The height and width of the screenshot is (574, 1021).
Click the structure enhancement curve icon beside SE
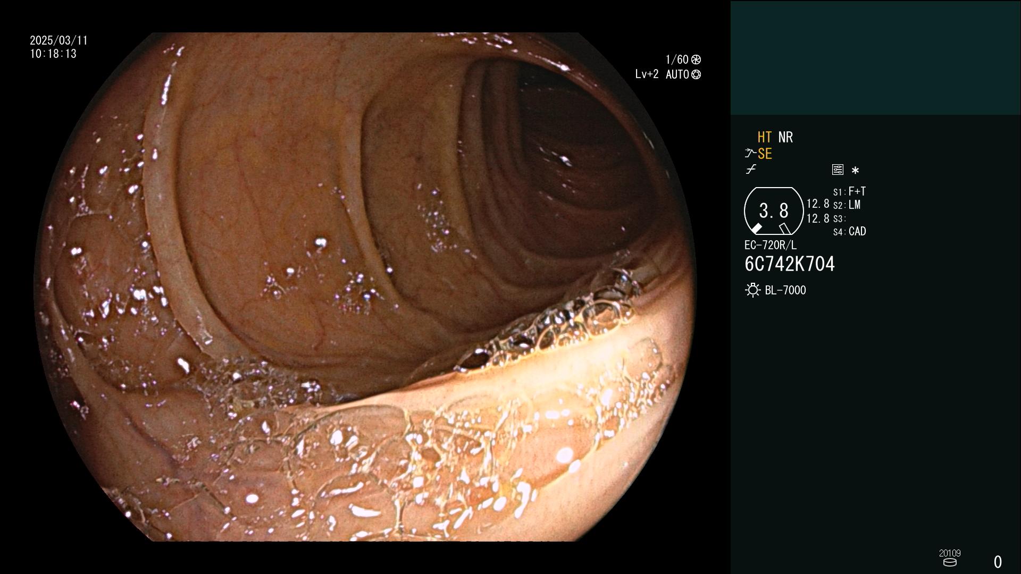[750, 154]
